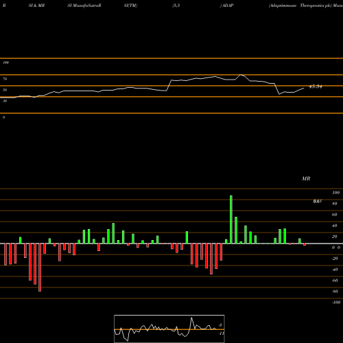
Task: Open the mini overview chart thumbnail
Action: [x=169, y=329]
